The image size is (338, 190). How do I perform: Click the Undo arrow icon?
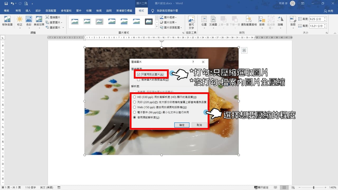pos(12,3)
